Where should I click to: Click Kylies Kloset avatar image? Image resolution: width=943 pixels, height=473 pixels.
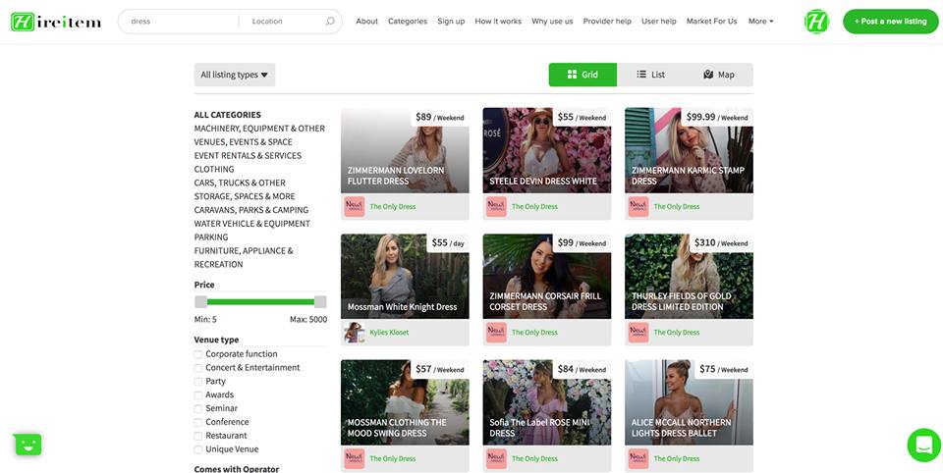[x=355, y=333]
